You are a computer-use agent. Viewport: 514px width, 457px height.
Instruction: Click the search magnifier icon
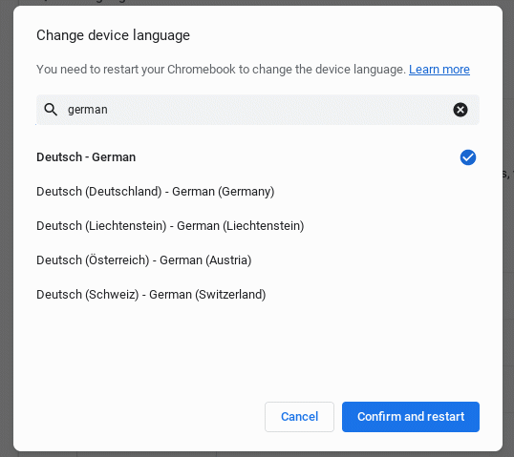(x=51, y=110)
